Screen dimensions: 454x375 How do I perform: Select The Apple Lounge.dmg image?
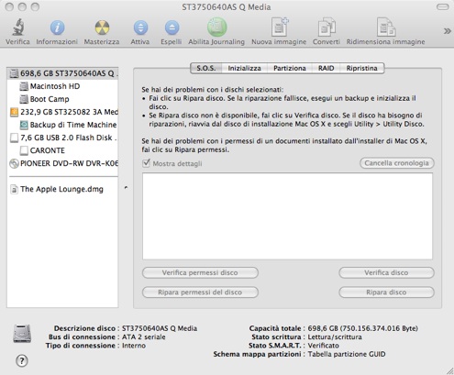[x=62, y=189]
